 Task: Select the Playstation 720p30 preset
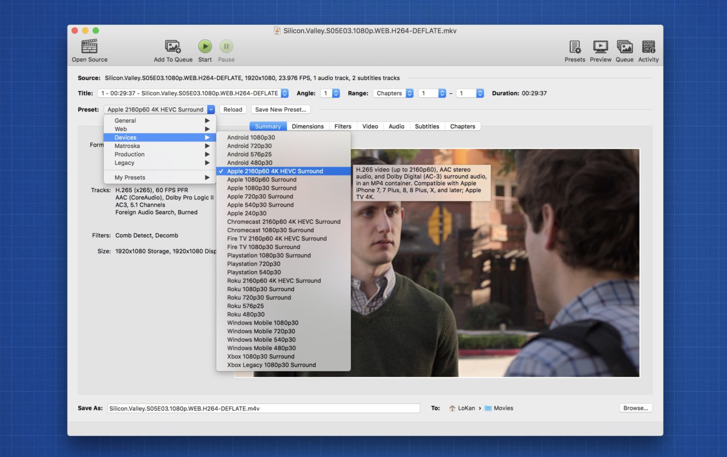point(283,264)
